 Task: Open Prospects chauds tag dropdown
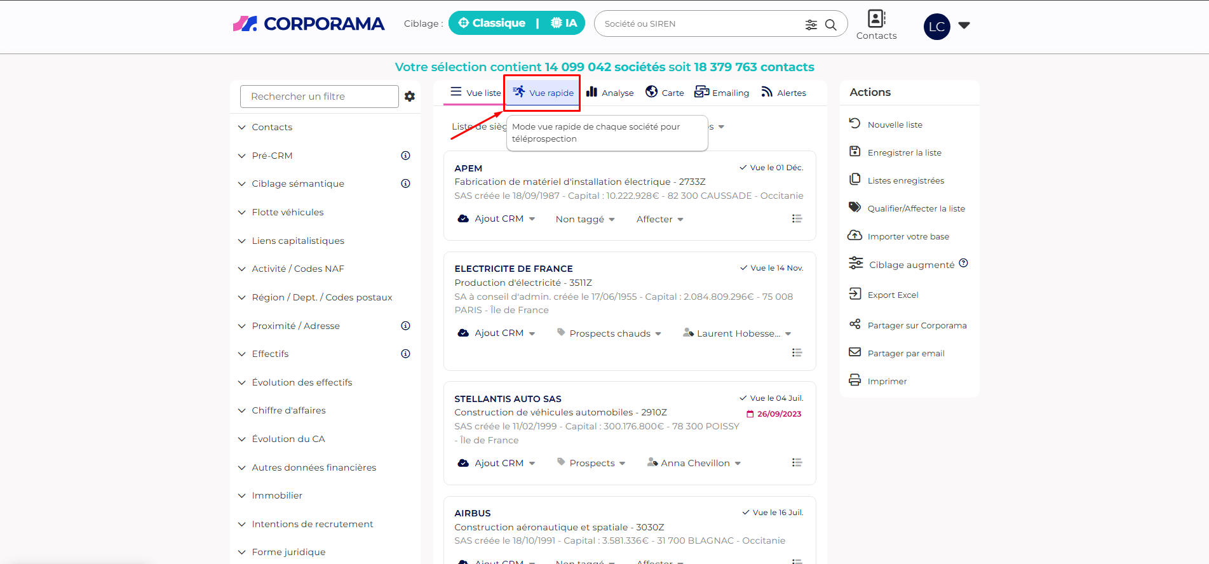point(609,333)
